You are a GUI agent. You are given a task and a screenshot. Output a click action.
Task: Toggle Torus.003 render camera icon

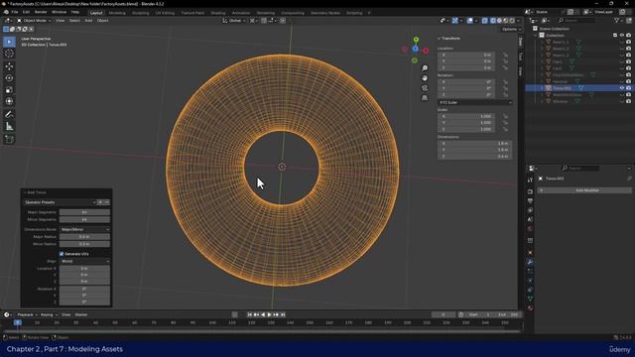628,88
